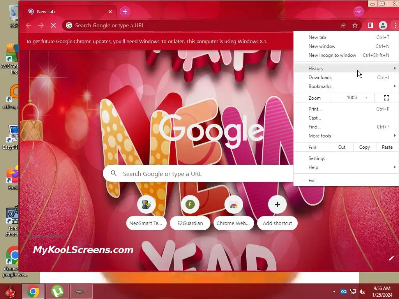
Task: Choose Exit from menu
Action: (346, 181)
